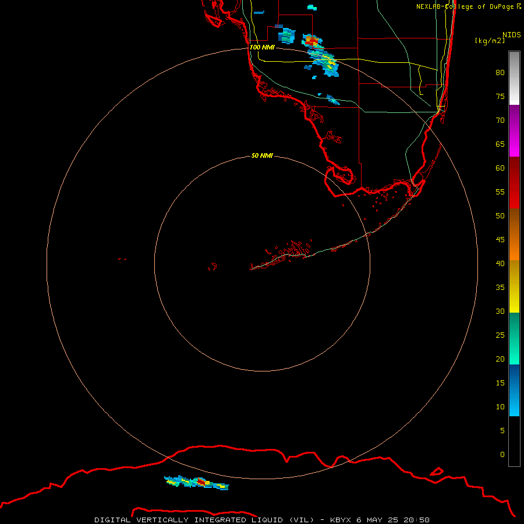Click the storm echo south of the 100 NMI ring
The height and width of the screenshot is (524, 524).
[197, 483]
